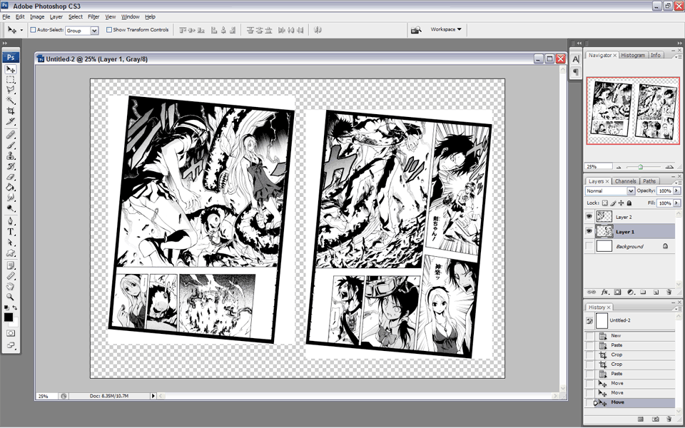Open the Auto-Select Group dropdown
The height and width of the screenshot is (428, 685).
tap(94, 31)
